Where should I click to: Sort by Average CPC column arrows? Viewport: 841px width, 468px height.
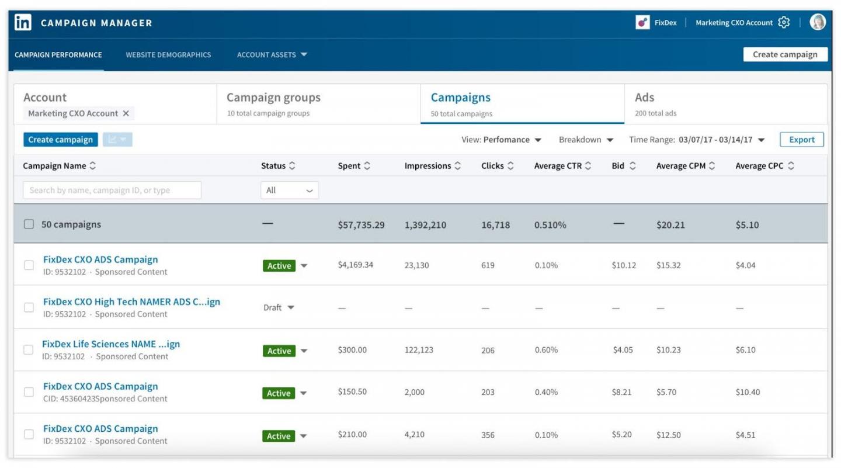791,166
